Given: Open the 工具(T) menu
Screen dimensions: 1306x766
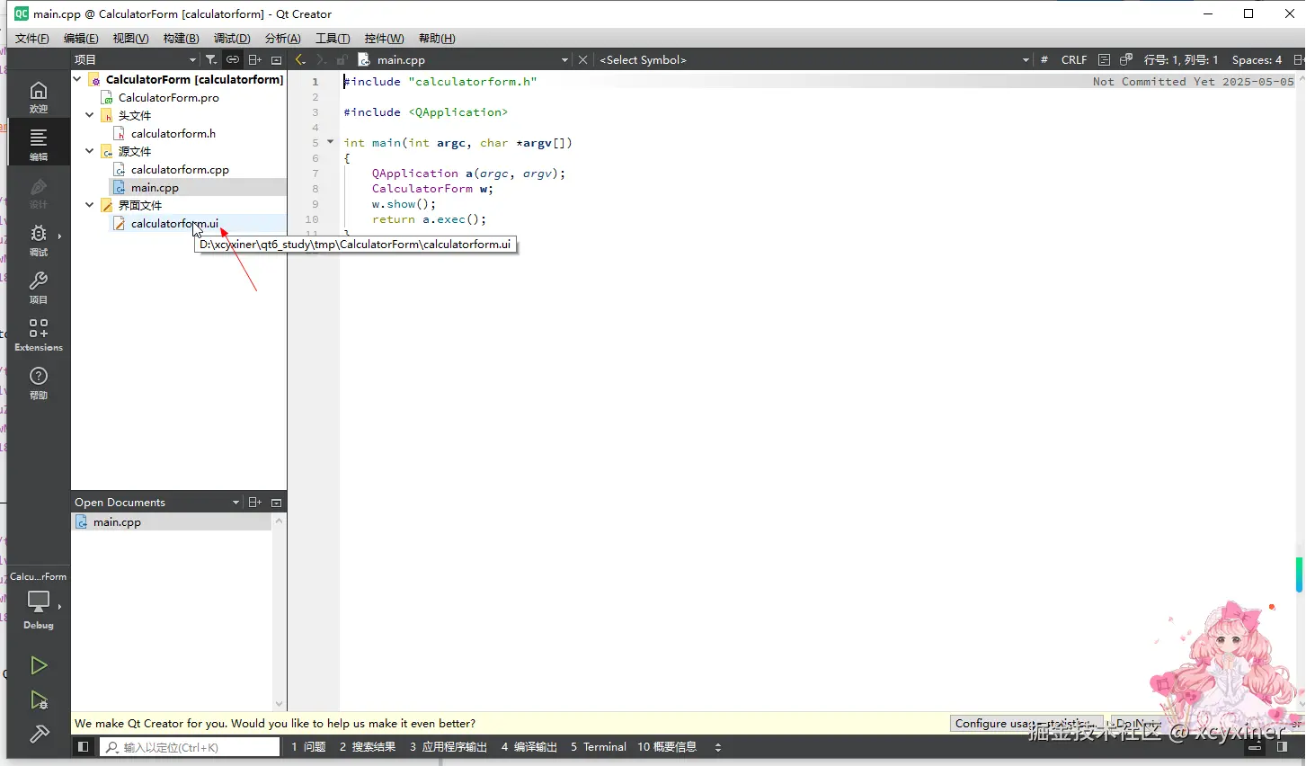Looking at the screenshot, I should (333, 39).
